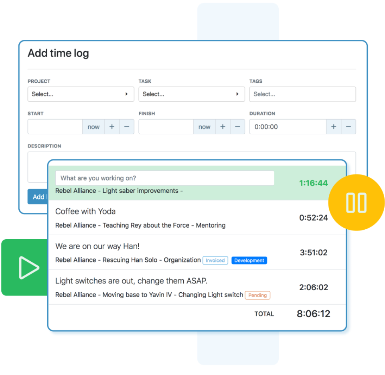Screen dimensions: 385x375
Task: Set Finish time to now
Action: coord(204,127)
